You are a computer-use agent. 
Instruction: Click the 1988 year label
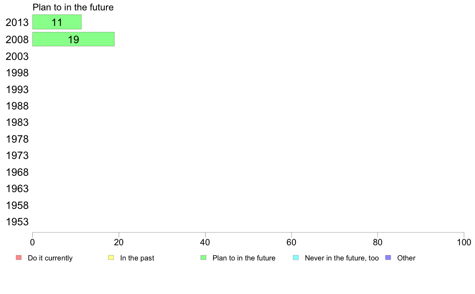[17, 106]
